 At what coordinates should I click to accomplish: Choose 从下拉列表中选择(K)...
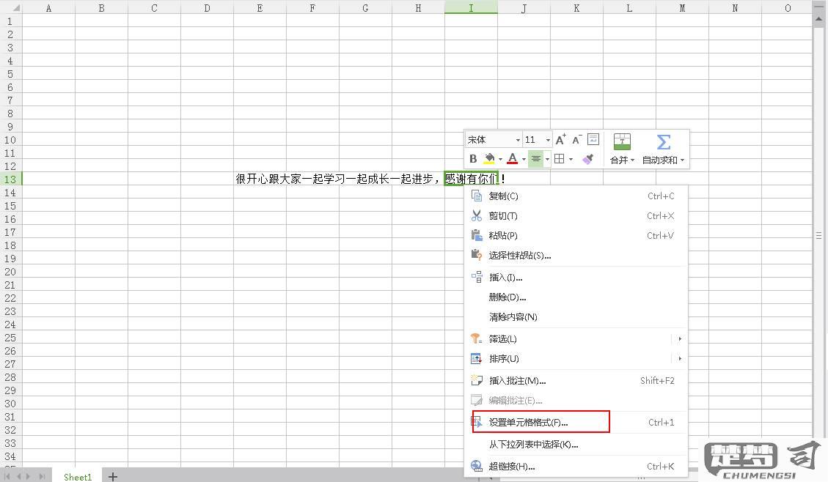coord(576,445)
